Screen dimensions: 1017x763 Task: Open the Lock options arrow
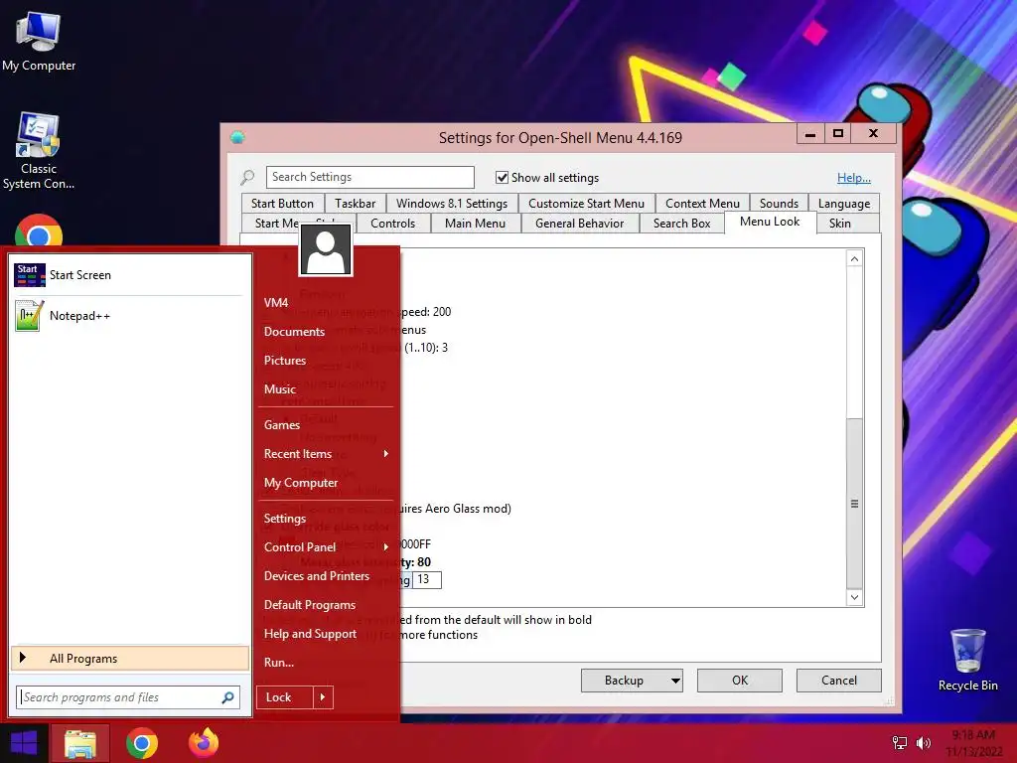(x=323, y=697)
